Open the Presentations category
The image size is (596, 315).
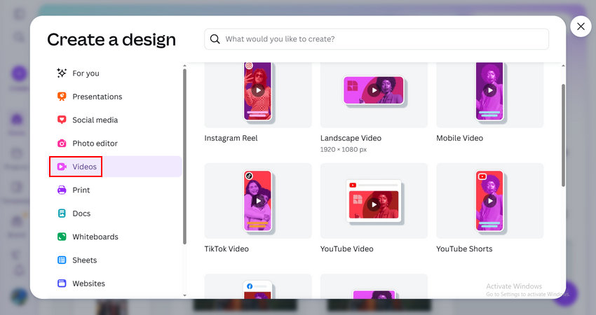(x=115, y=97)
